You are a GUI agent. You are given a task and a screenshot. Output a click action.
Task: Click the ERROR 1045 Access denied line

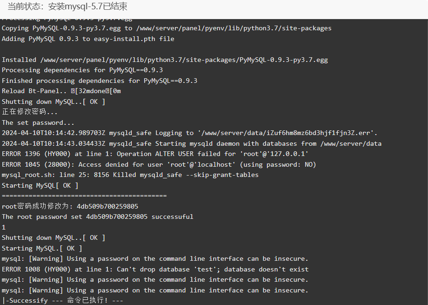pyautogui.click(x=159, y=164)
